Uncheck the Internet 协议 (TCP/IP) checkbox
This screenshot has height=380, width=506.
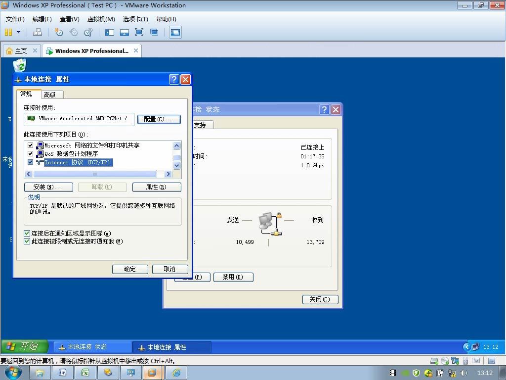(x=30, y=162)
